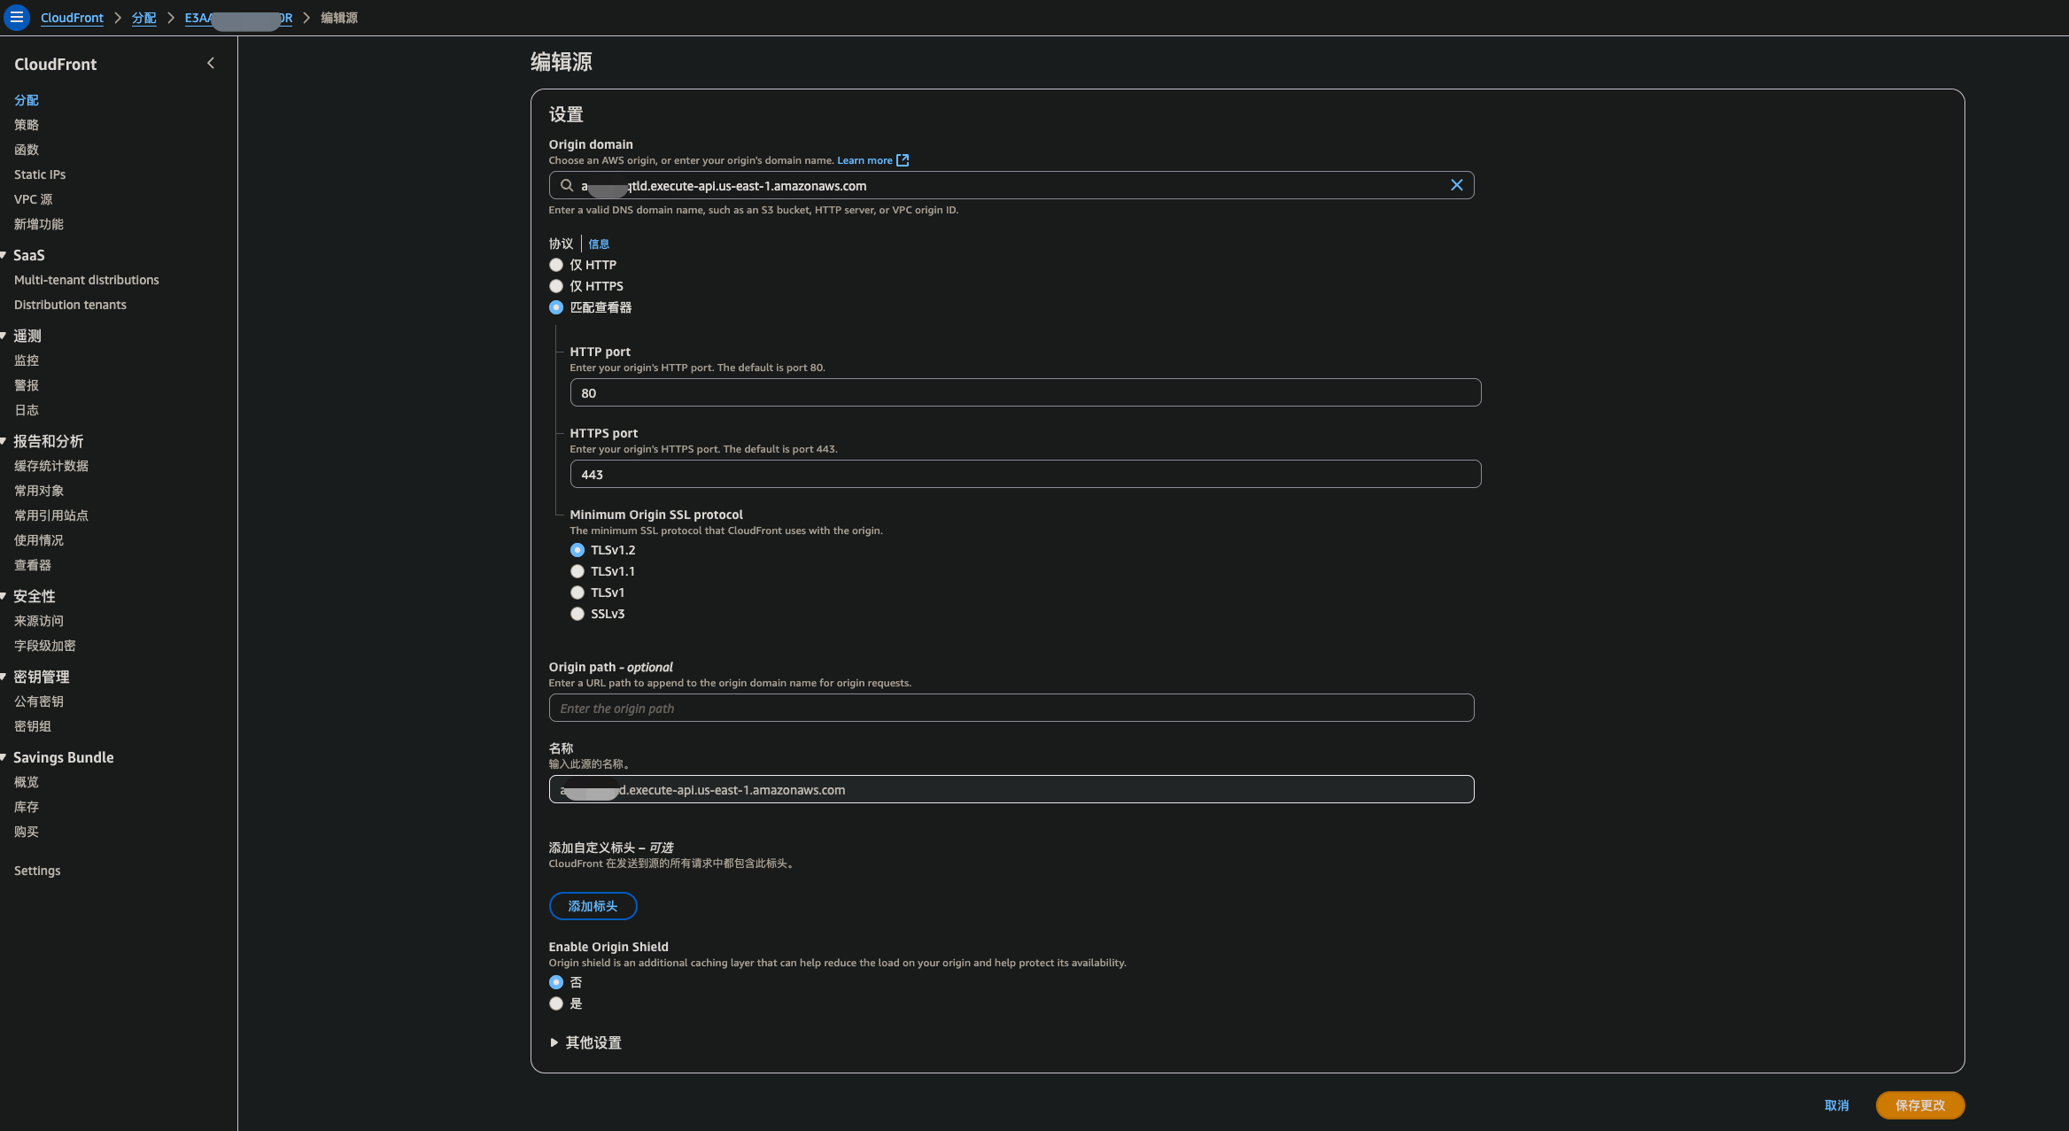Open the 信息 link next to 协议

coord(599,244)
